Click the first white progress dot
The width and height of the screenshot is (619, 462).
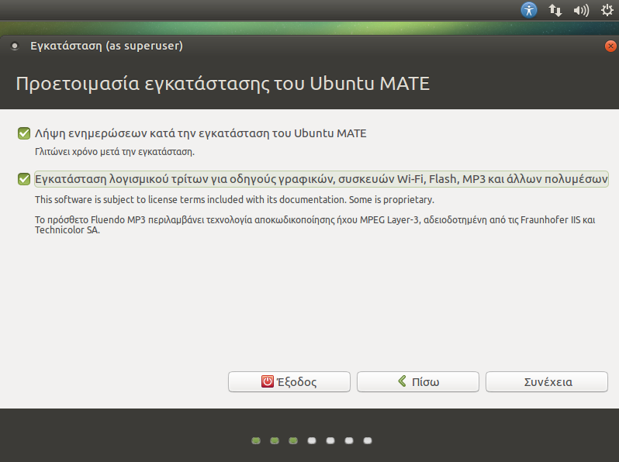click(312, 440)
